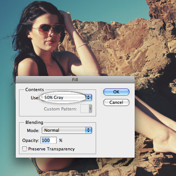Viewport: 176px width, 176px height.
Task: Click the Opacity input field
Action: (48, 140)
